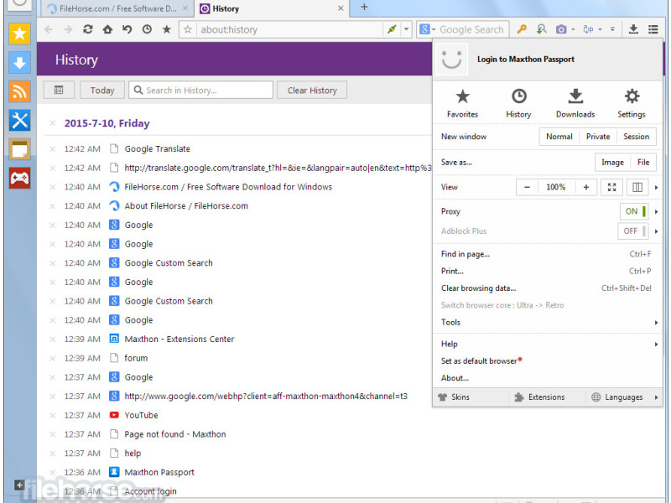Open the SkyNote notes sidebar icon

[x=19, y=149]
